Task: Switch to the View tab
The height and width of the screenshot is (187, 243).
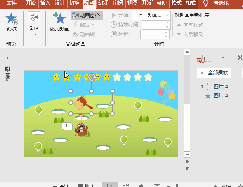Action: 132,3
